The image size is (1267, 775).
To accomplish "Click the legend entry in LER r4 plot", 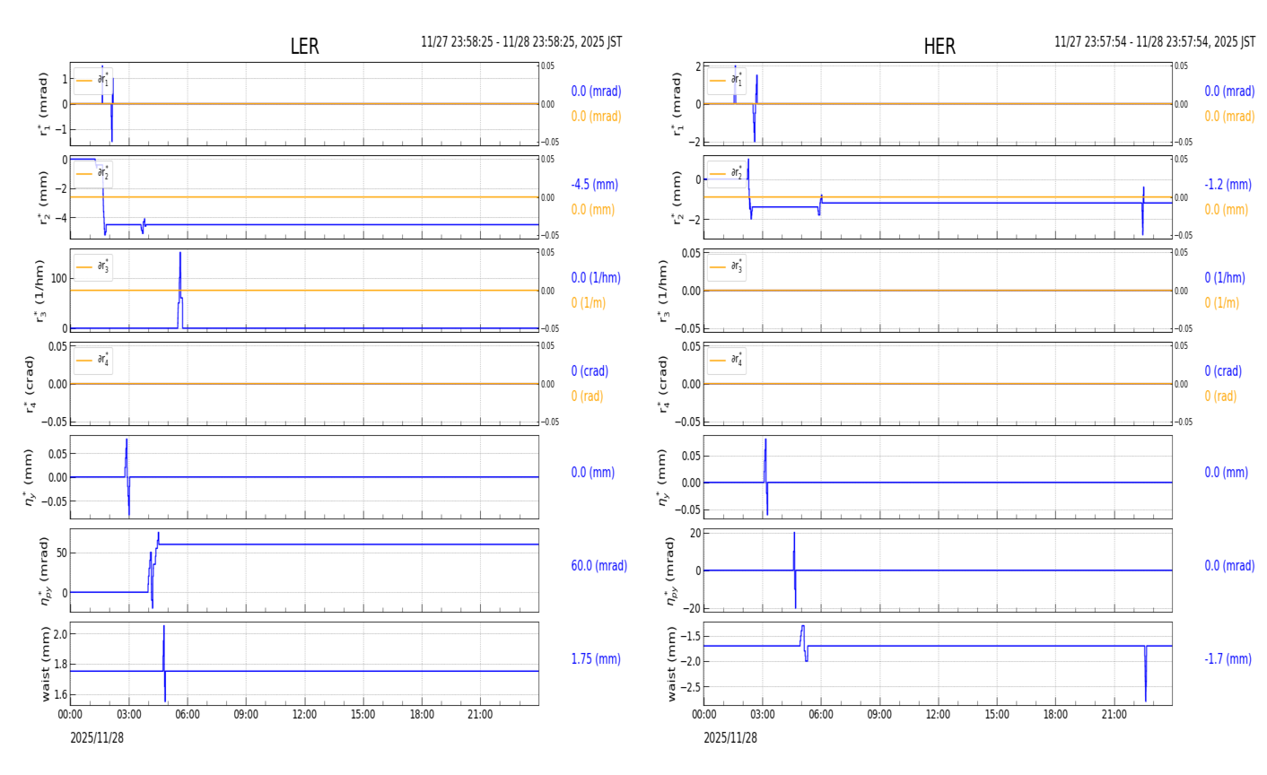I will click(x=93, y=360).
